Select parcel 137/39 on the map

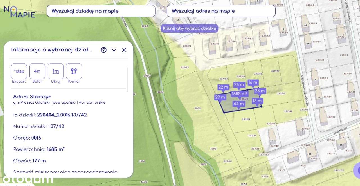[246, 119]
